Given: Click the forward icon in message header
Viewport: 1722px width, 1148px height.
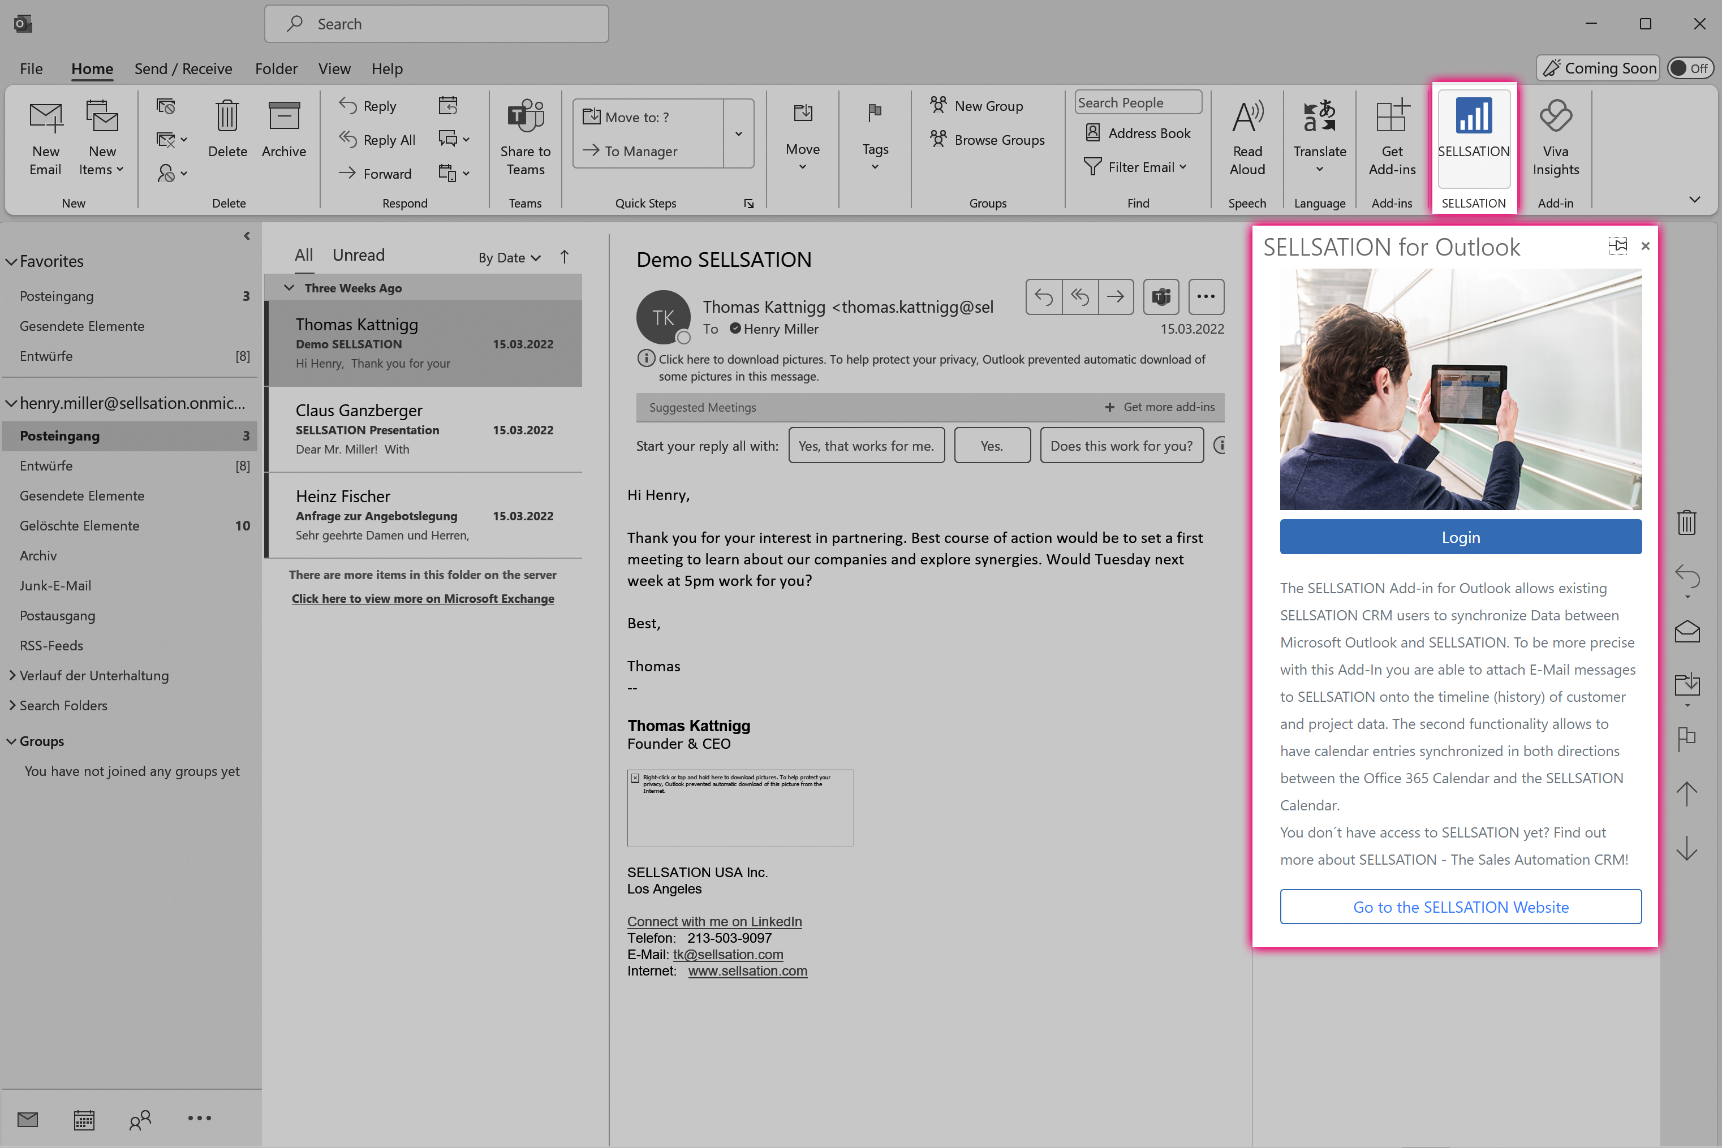Looking at the screenshot, I should pos(1116,296).
